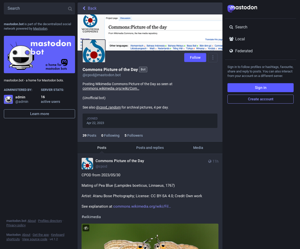
Task: Click the Learn more button
Action: click(x=39, y=114)
